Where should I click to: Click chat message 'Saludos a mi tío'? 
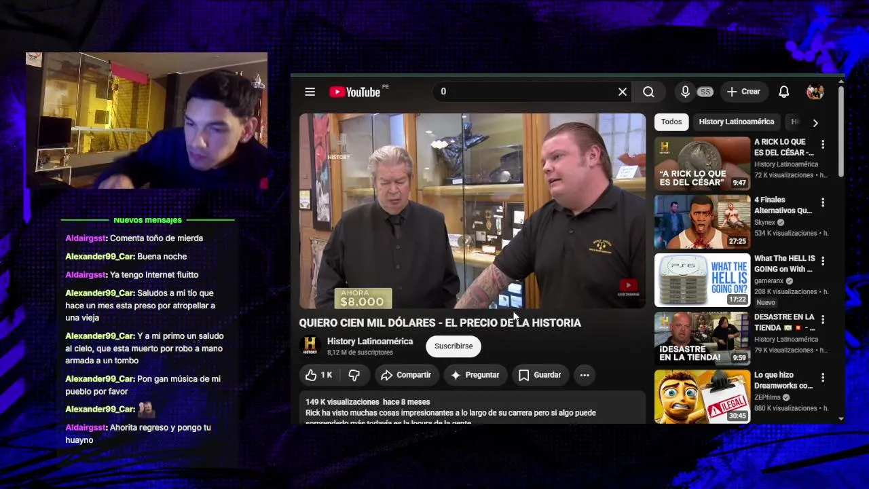tap(140, 306)
